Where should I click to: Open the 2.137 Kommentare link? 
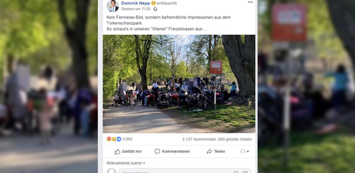pos(199,139)
